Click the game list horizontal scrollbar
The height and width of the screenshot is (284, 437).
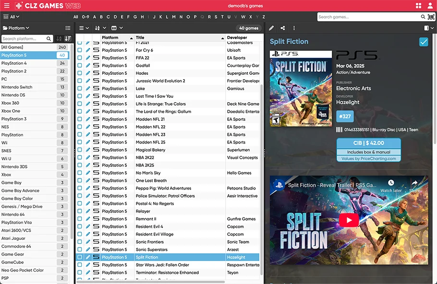click(x=150, y=282)
